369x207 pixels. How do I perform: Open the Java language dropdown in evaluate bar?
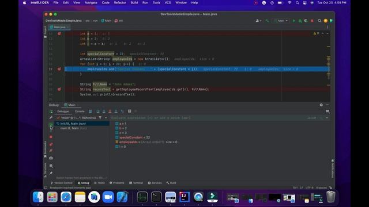(x=311, y=118)
